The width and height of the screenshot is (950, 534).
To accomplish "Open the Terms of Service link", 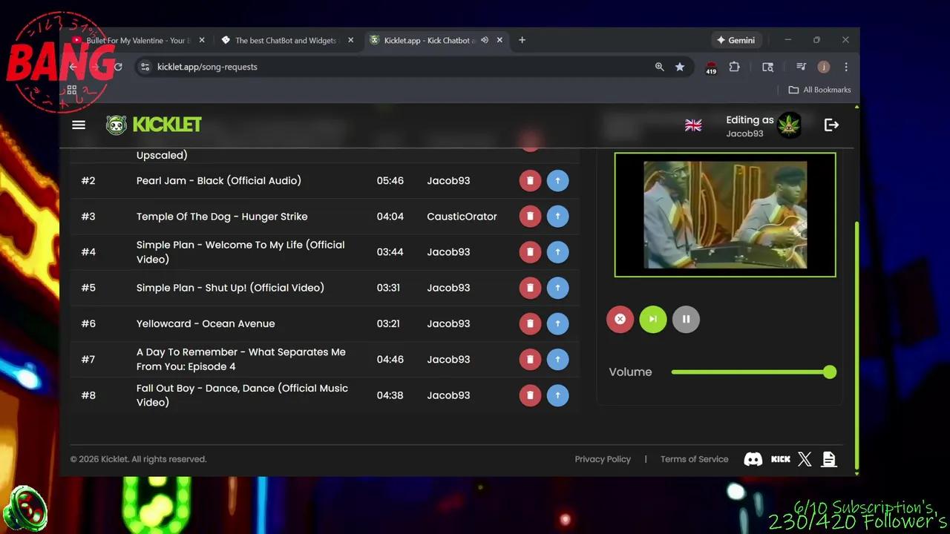I will (x=695, y=459).
